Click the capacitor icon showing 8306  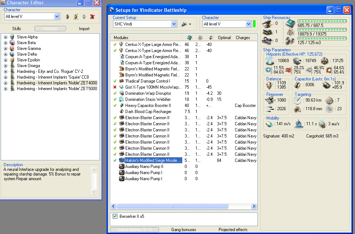[x=297, y=85]
